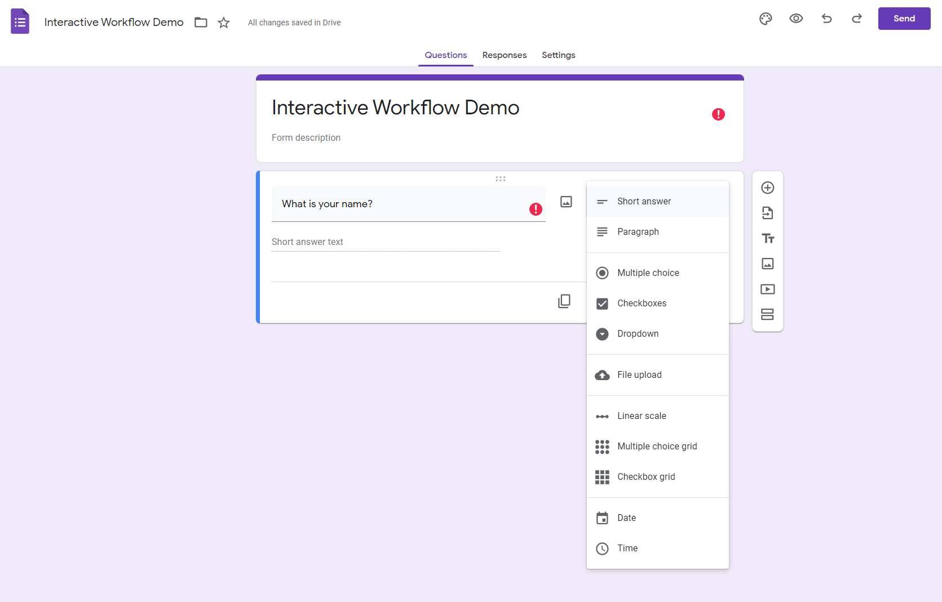The height and width of the screenshot is (602, 942).
Task: Duplicate the question with copy icon
Action: click(564, 301)
